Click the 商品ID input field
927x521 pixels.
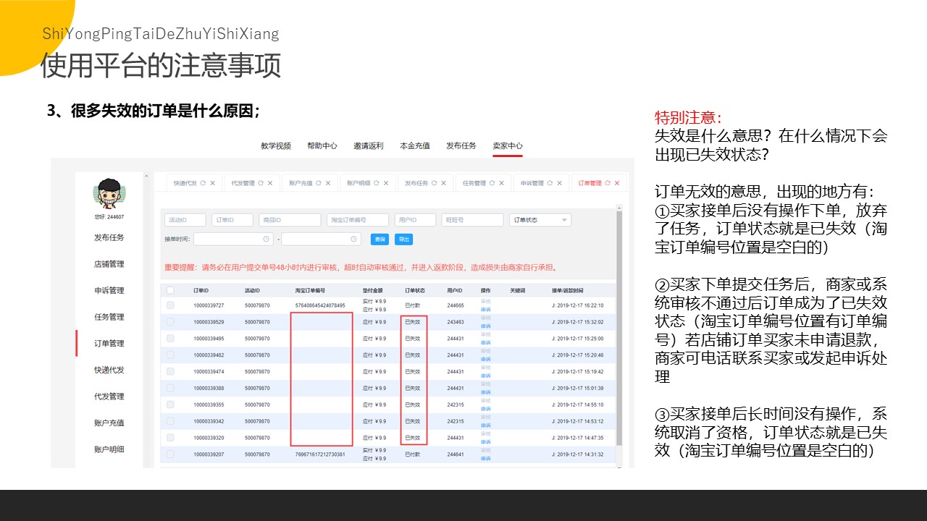(x=290, y=220)
